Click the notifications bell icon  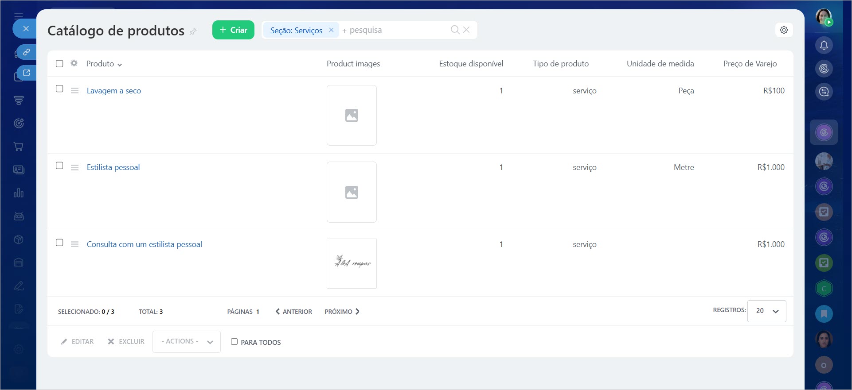pos(824,45)
